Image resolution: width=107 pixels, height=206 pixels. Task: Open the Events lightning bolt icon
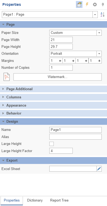[87, 4]
